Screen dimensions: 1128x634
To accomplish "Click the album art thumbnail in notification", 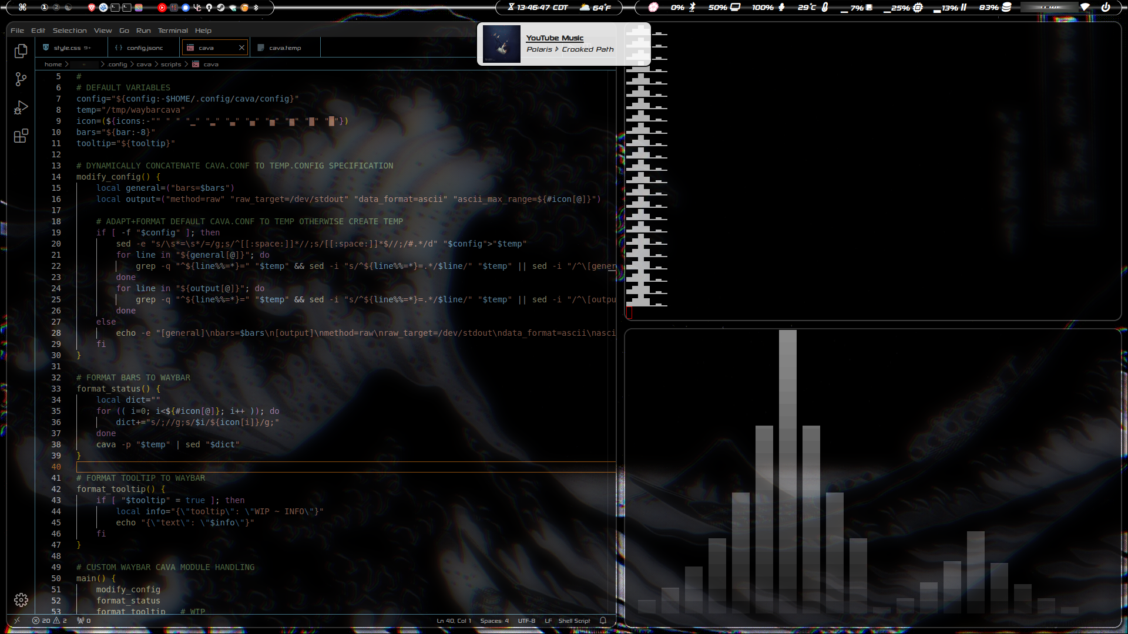I will point(502,43).
